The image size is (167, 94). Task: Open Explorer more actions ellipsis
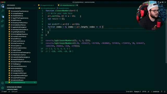[x=34, y=5]
